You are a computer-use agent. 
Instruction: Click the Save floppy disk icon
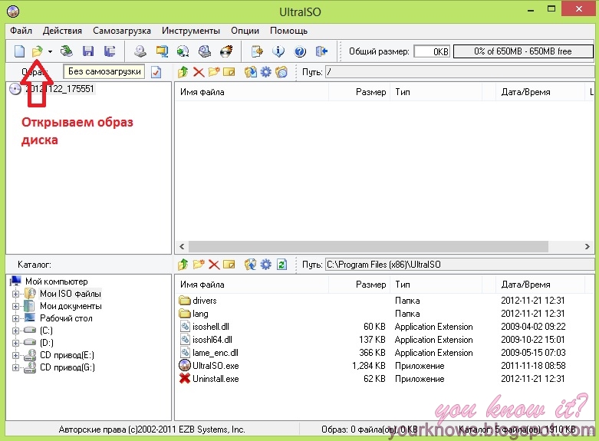pyautogui.click(x=88, y=51)
